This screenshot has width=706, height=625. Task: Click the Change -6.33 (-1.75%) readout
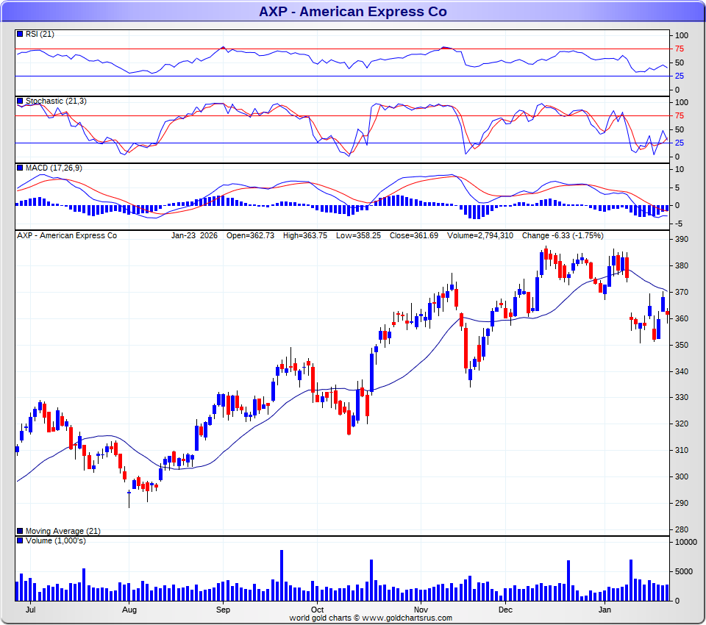563,235
